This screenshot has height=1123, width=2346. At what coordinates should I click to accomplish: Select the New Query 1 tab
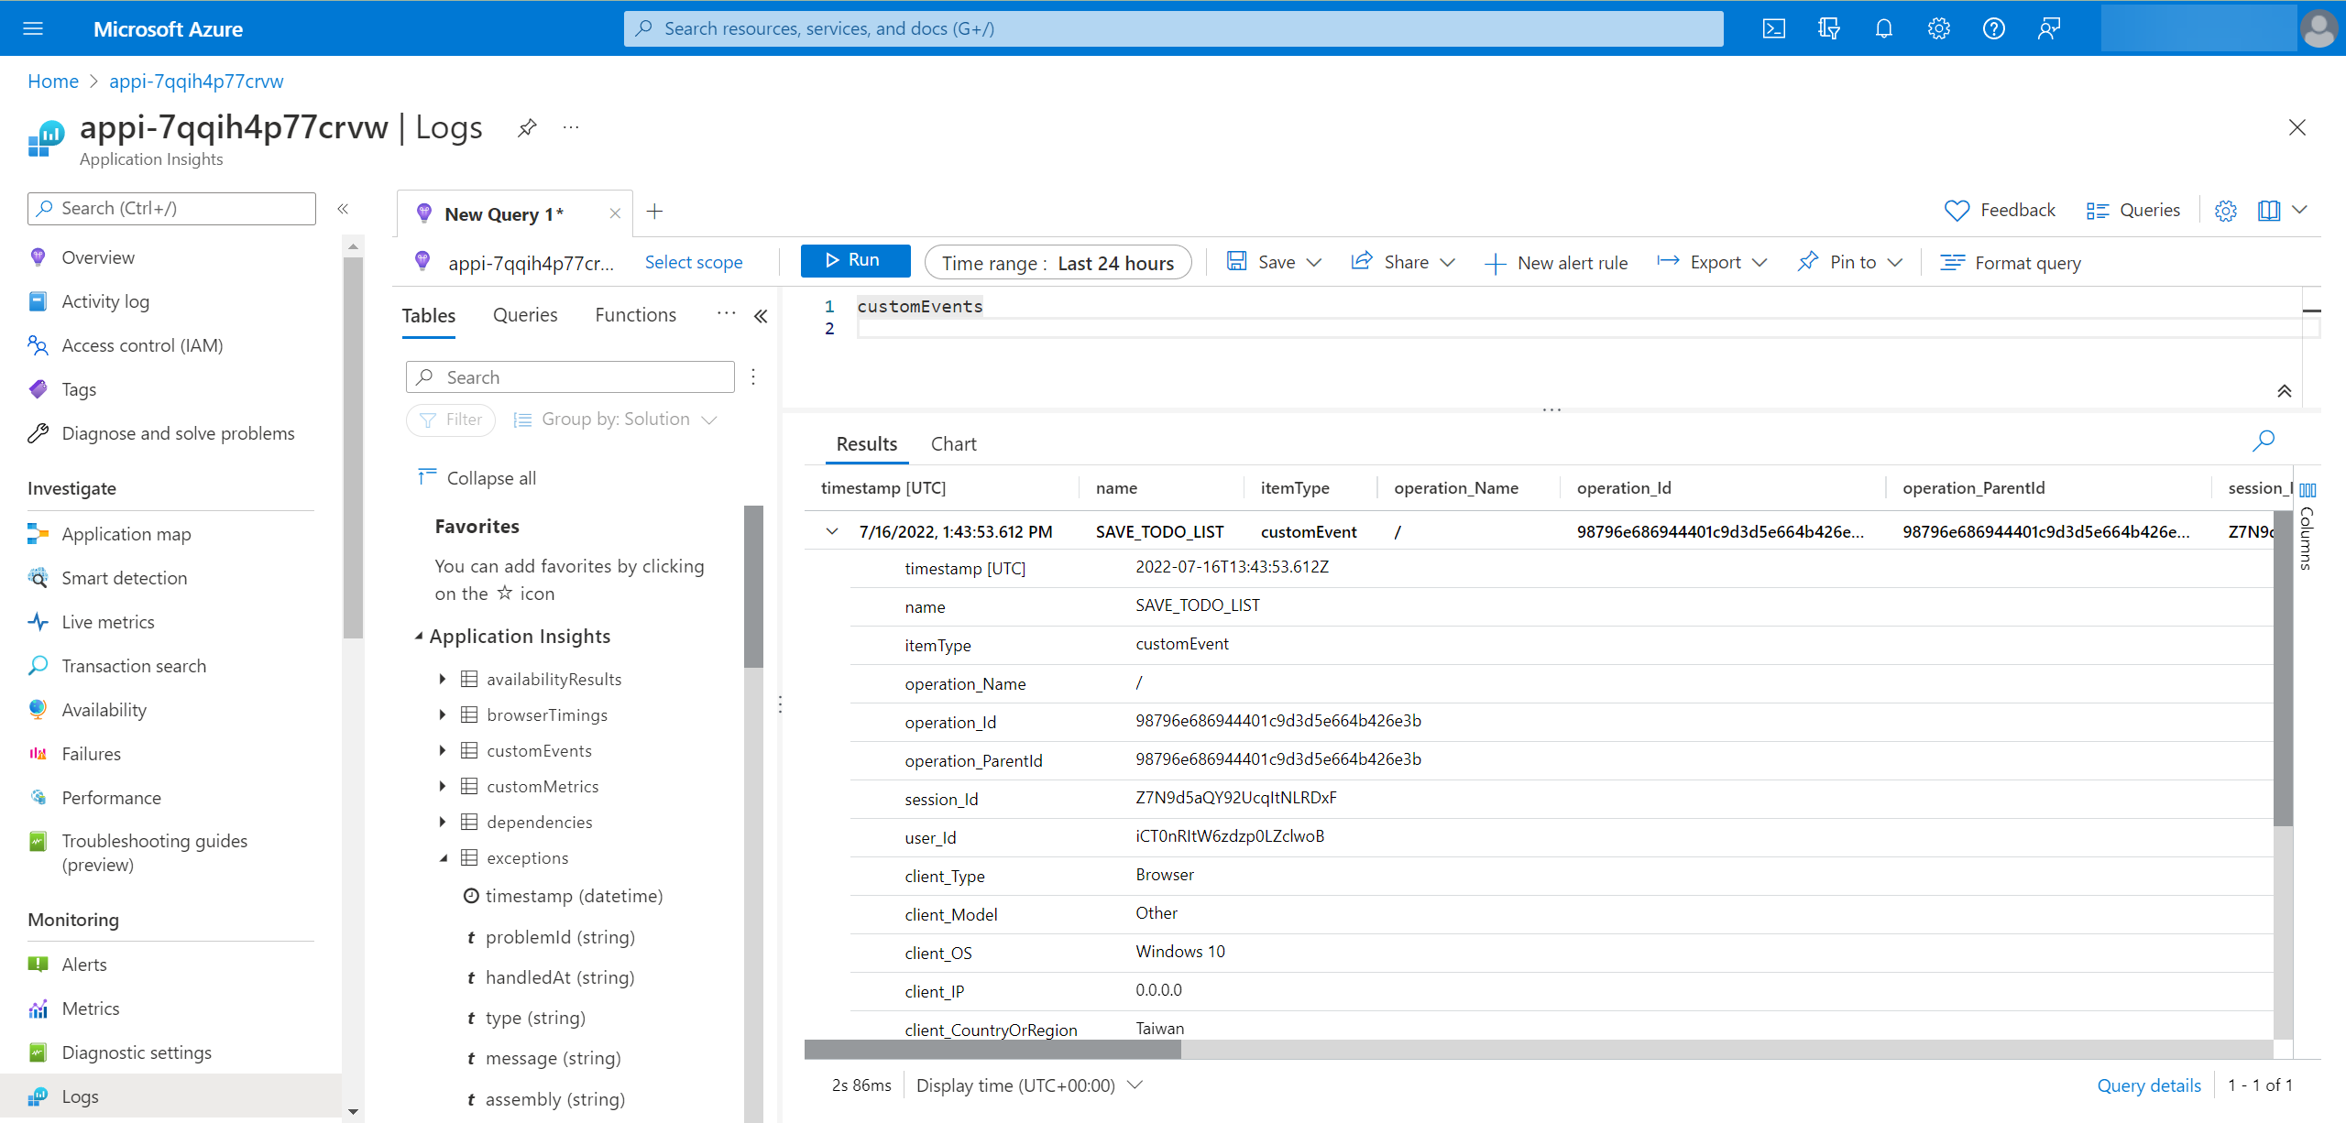(504, 213)
